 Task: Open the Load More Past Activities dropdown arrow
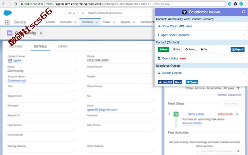(238, 151)
